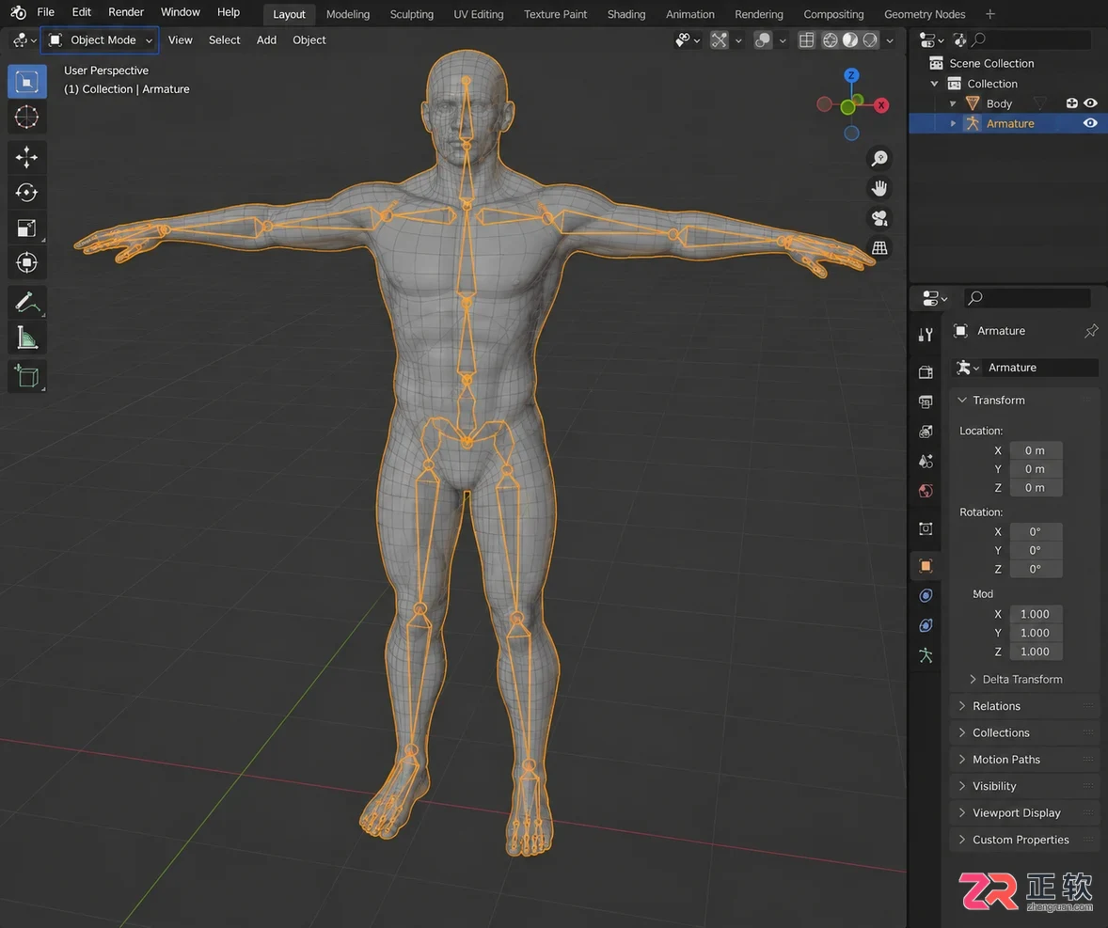Open the Object Mode dropdown
The height and width of the screenshot is (928, 1108).
point(100,40)
